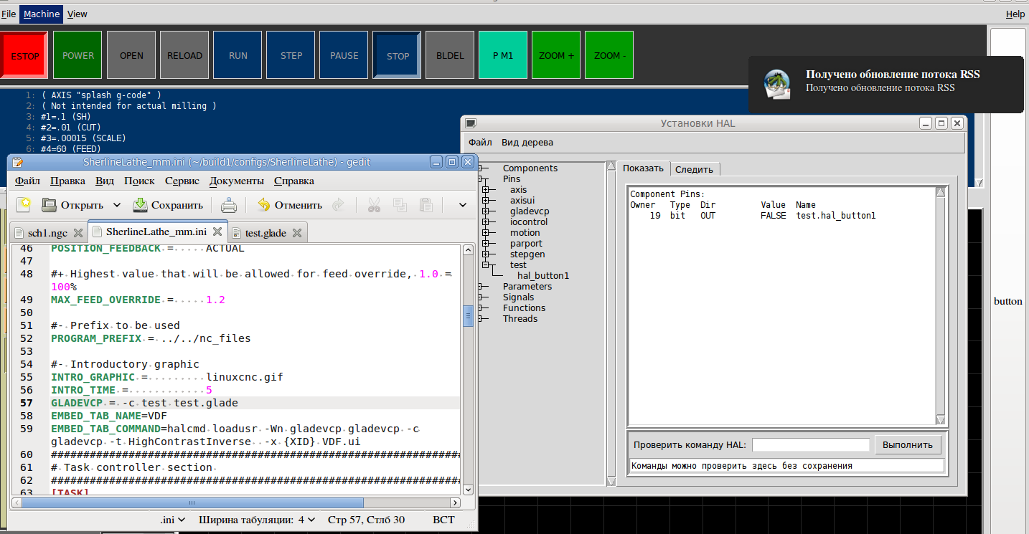Print the document from gedit toolbar
The image size is (1029, 534).
(x=229, y=206)
